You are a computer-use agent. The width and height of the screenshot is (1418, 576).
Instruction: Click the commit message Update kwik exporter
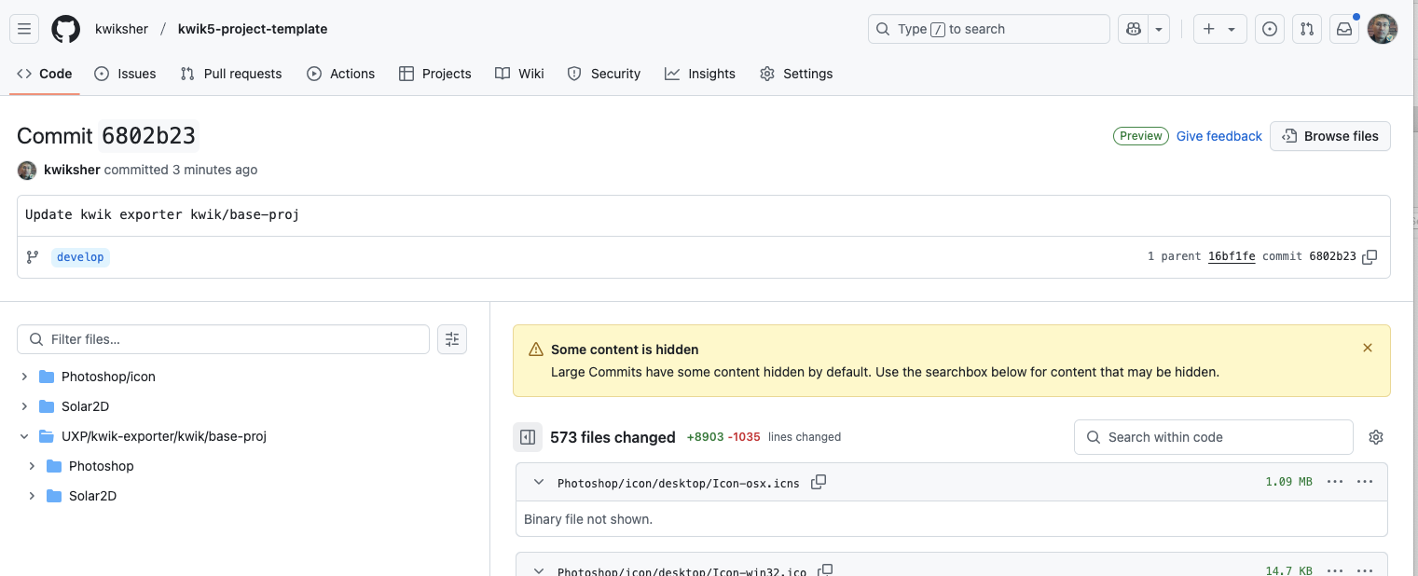(x=161, y=214)
